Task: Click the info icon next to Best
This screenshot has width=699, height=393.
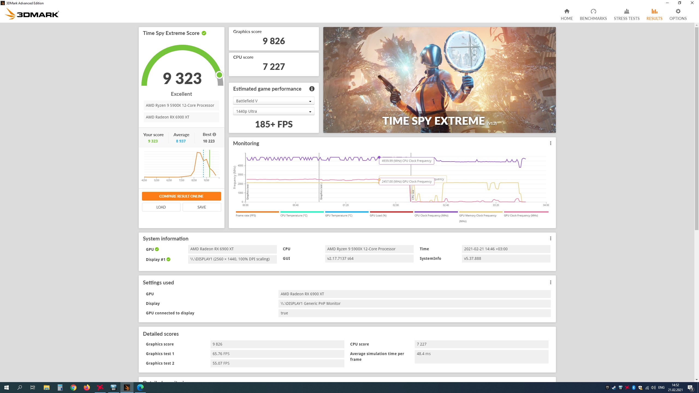Action: pyautogui.click(x=214, y=134)
